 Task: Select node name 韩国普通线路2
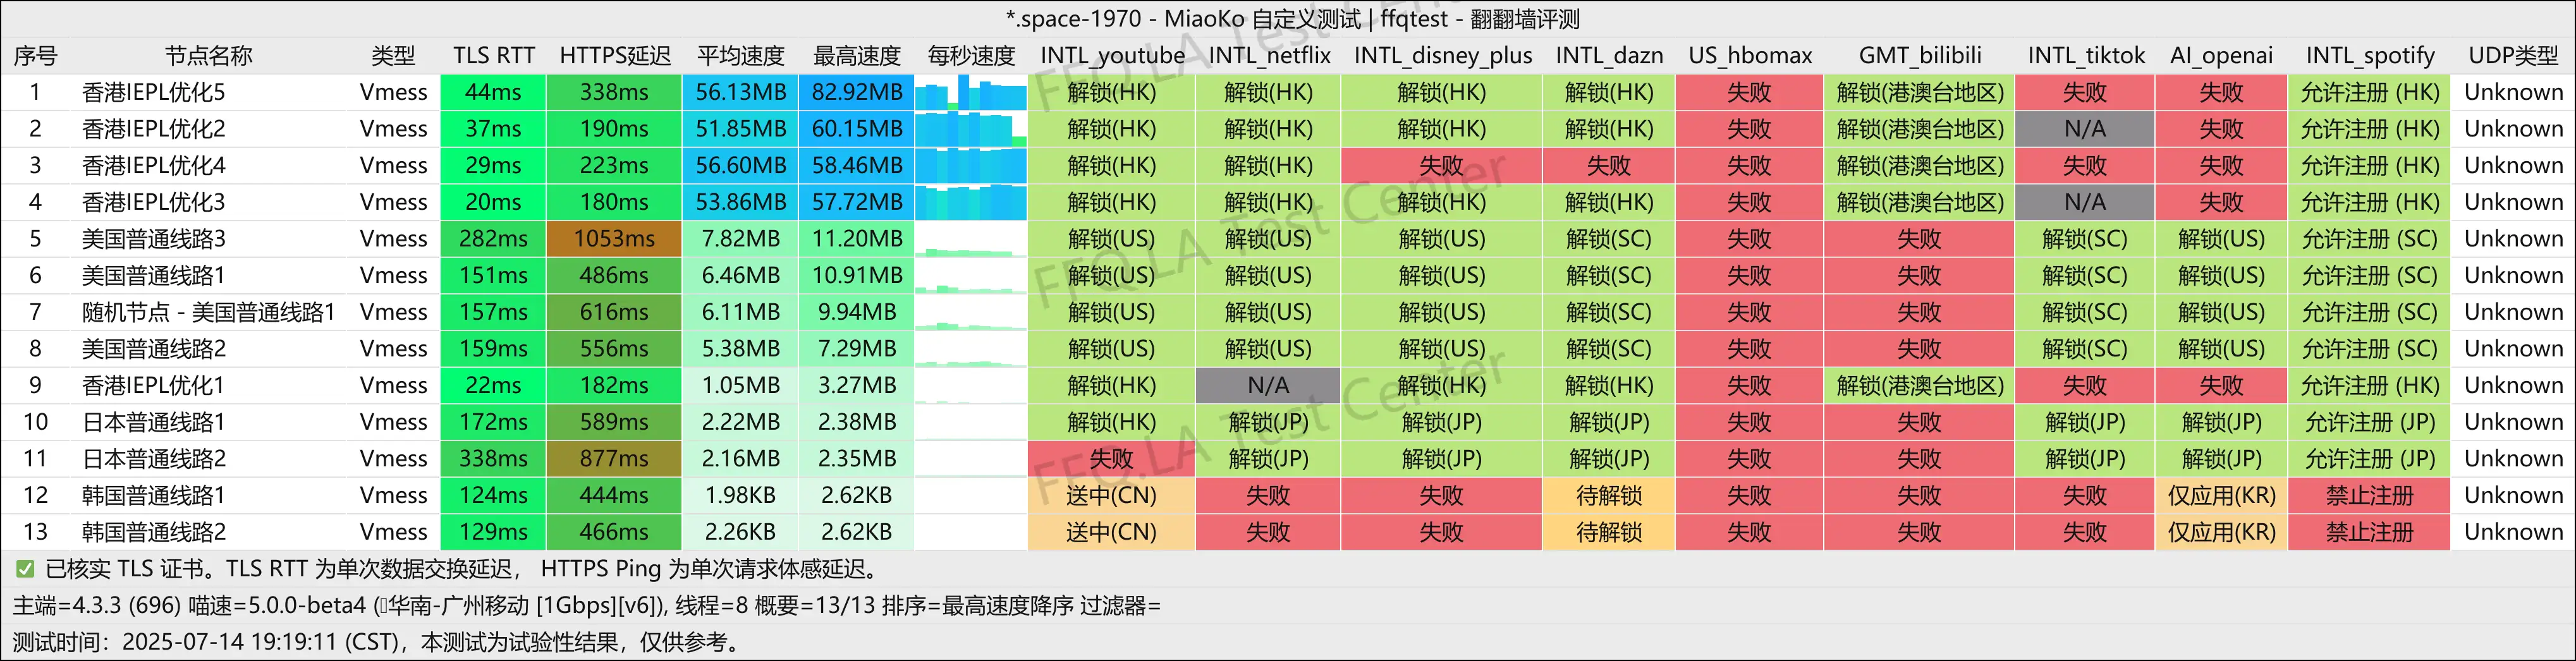click(x=153, y=532)
